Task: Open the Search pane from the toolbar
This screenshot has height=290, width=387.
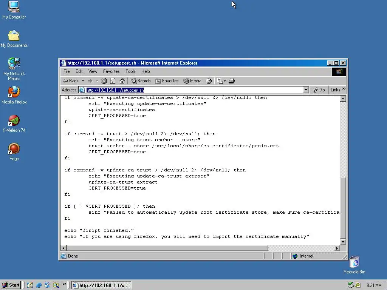Action: click(x=141, y=81)
